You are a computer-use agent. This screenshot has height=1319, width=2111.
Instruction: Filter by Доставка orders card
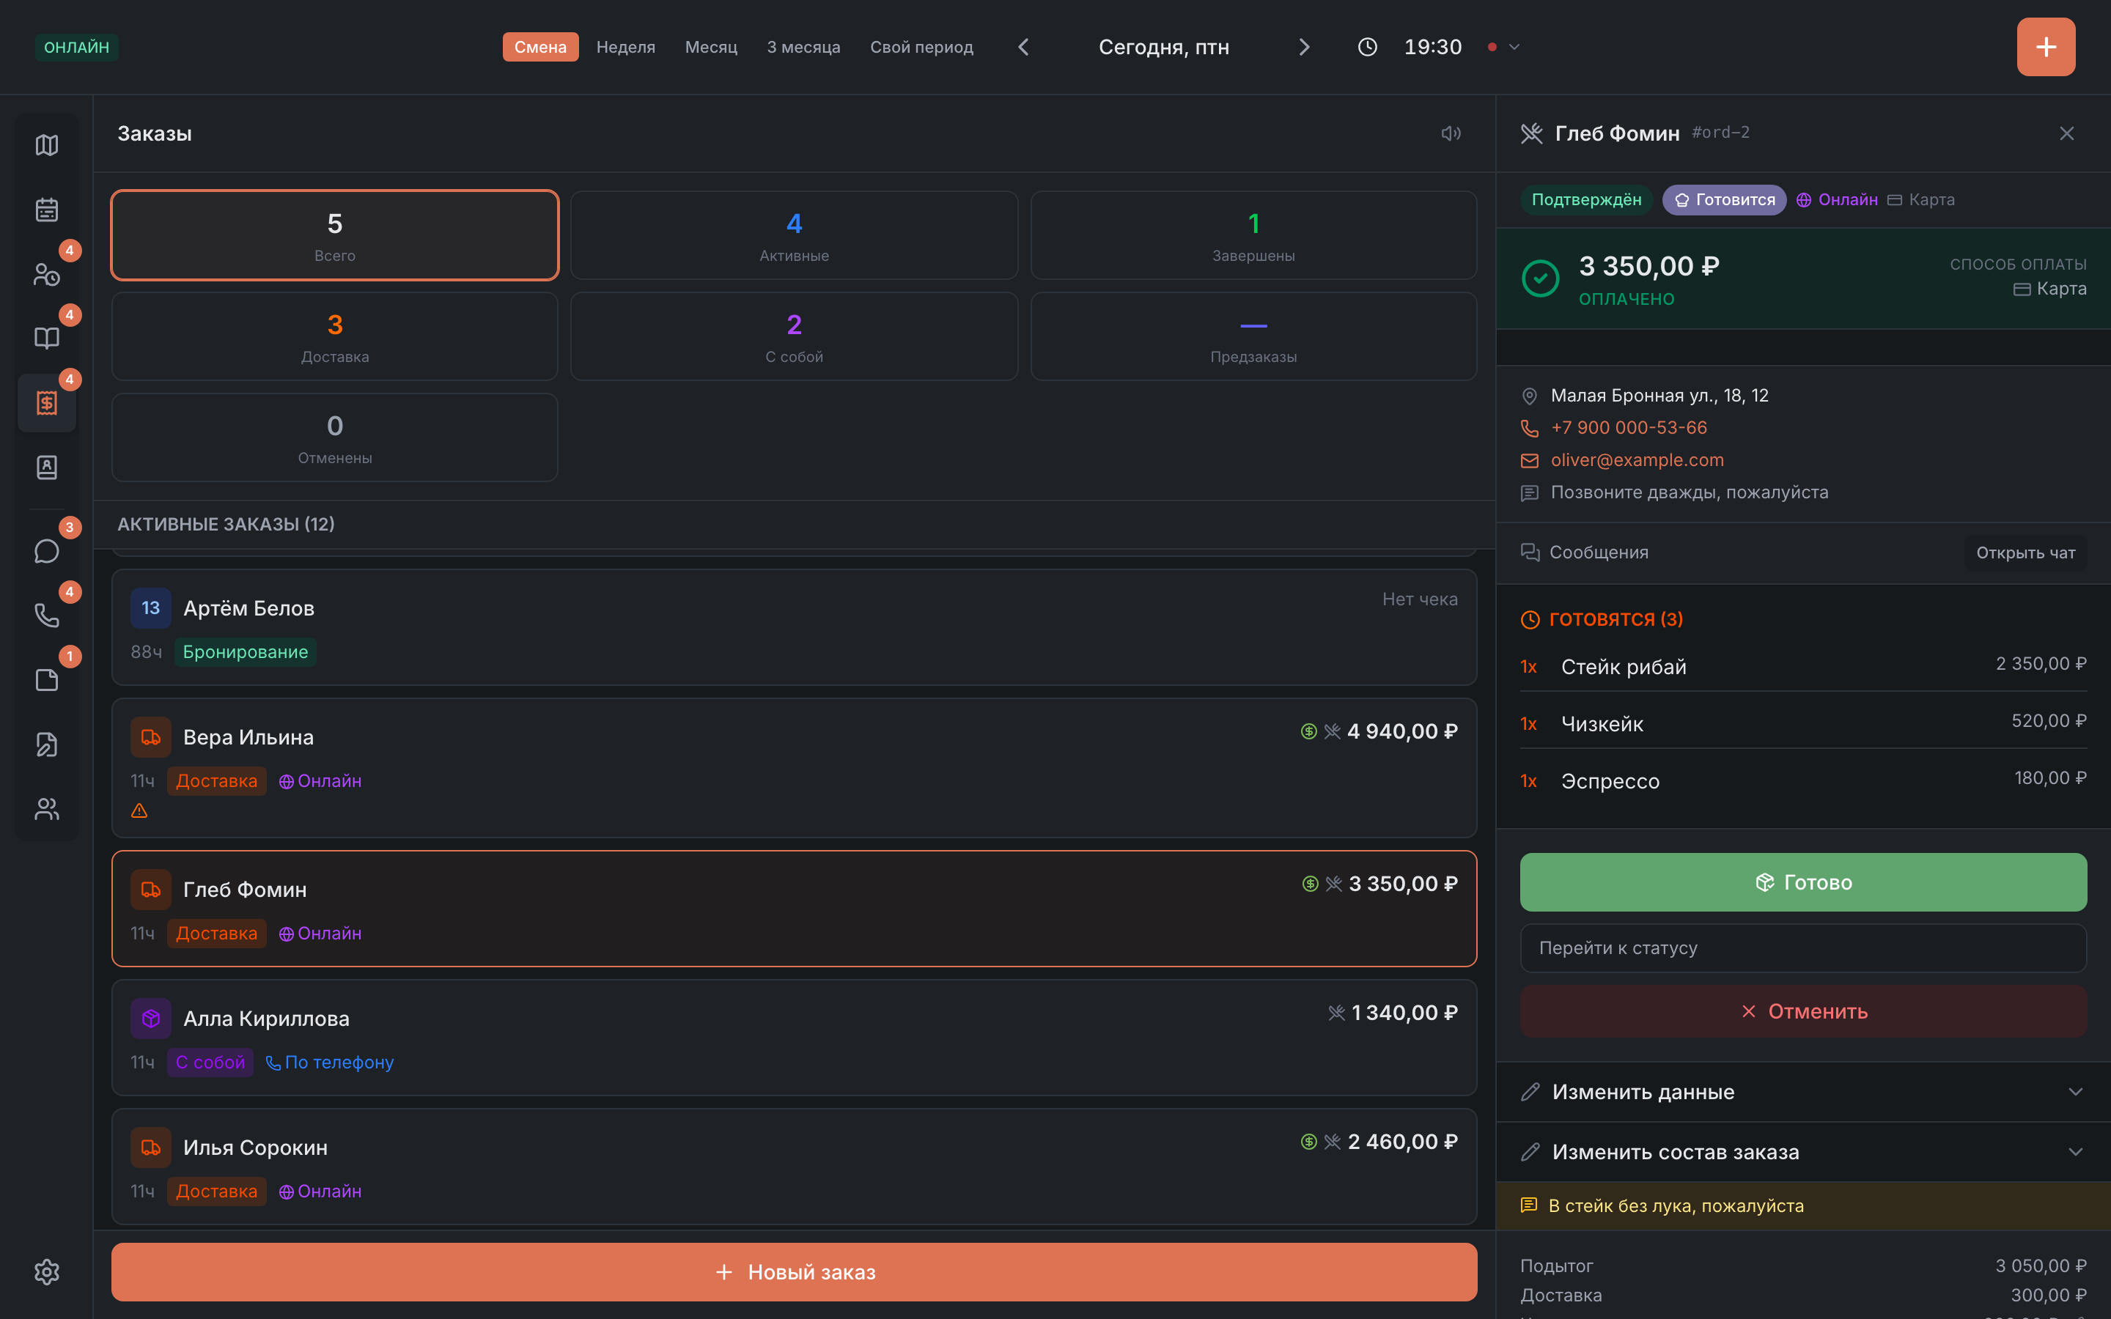tap(335, 337)
